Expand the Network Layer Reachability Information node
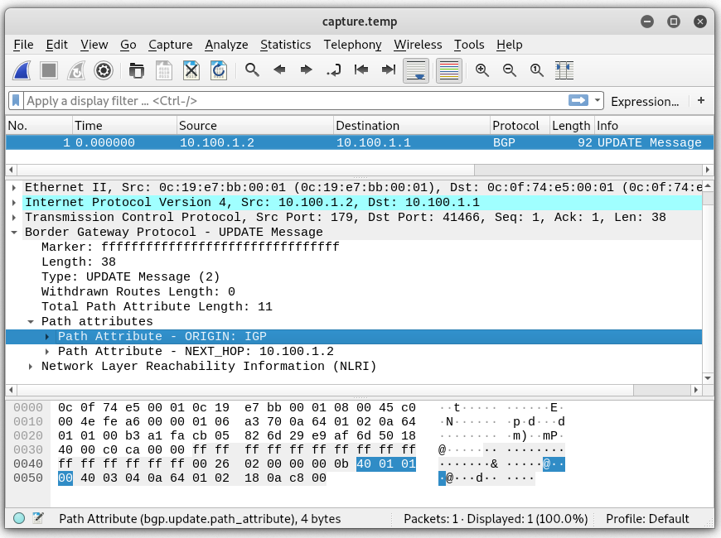This screenshot has height=538, width=721. 31,367
